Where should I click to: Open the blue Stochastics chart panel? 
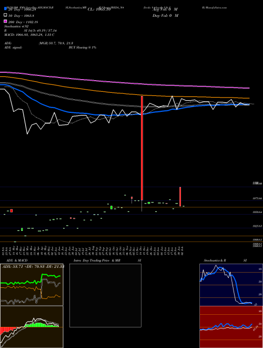click(231, 285)
